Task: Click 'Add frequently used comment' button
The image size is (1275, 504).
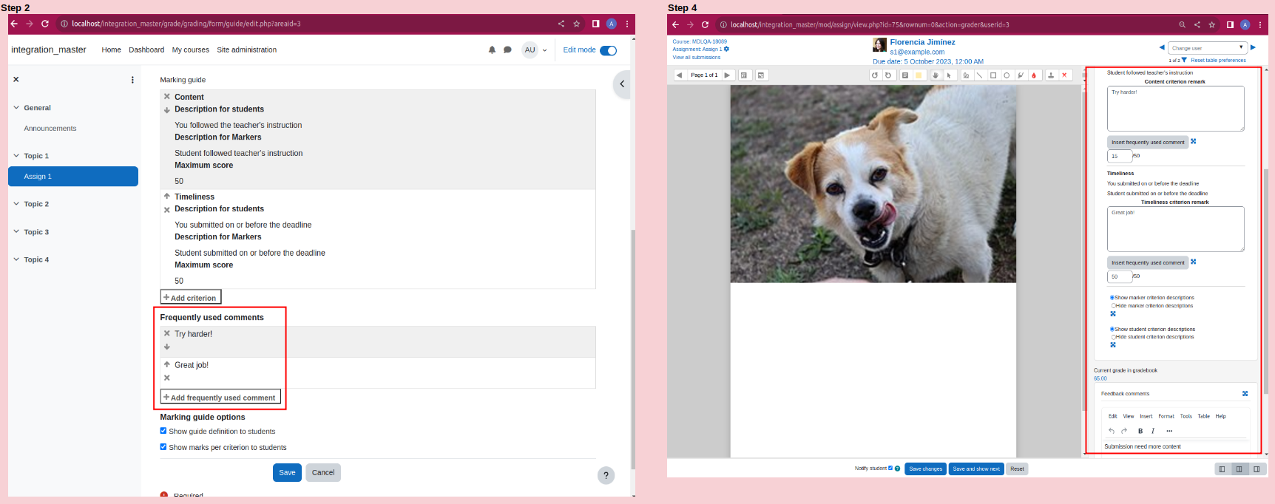Action: (220, 398)
